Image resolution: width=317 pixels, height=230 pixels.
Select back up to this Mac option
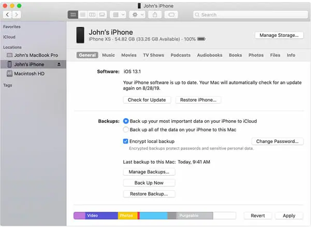126,130
